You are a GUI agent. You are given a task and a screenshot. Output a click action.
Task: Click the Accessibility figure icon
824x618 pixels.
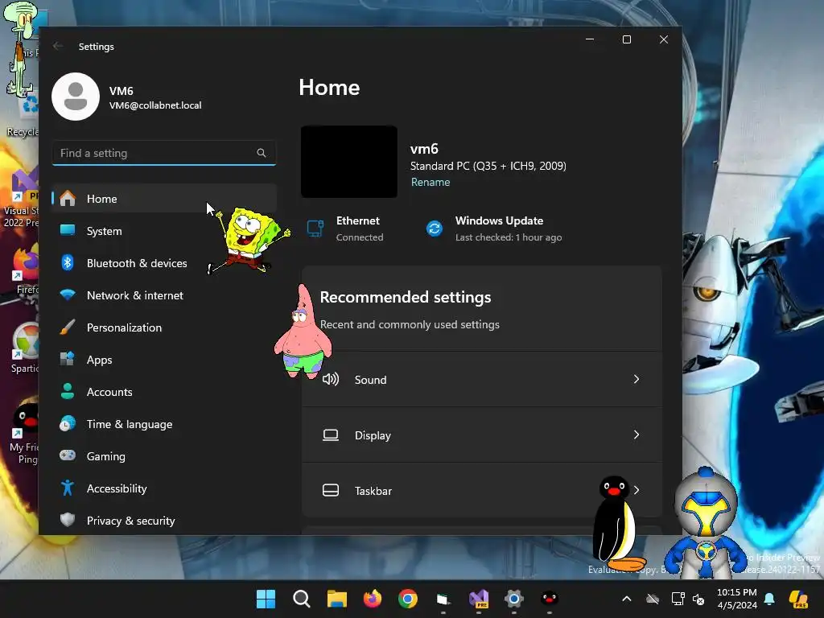(x=68, y=488)
